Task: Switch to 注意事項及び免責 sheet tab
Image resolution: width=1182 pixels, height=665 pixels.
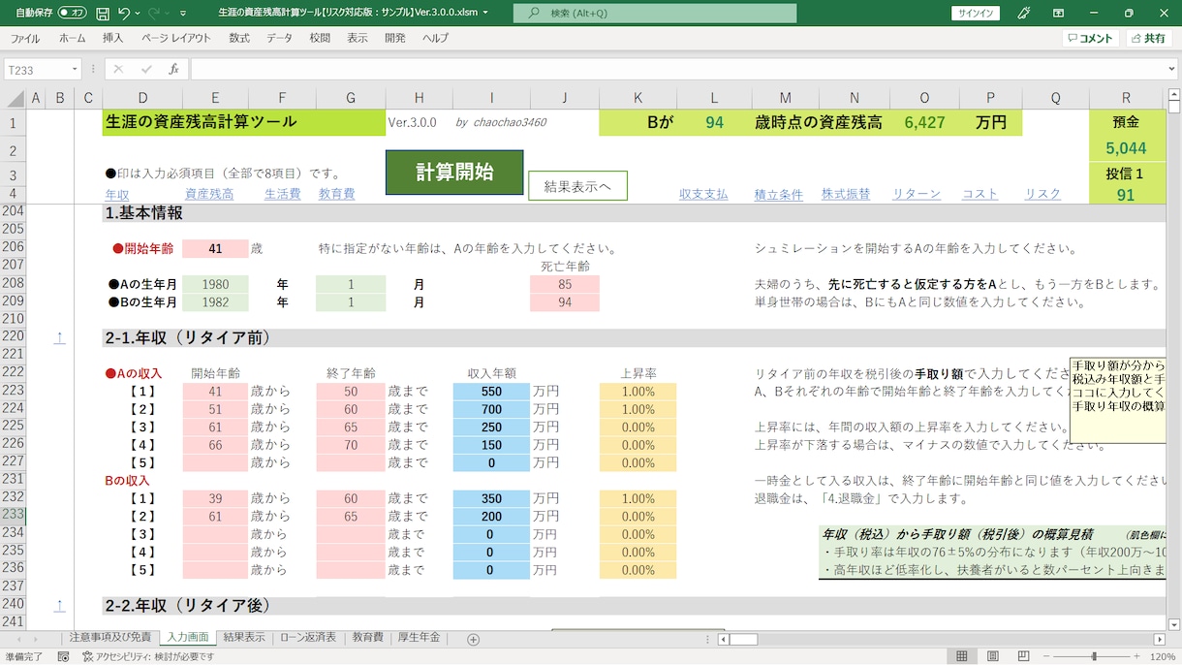Action: (x=109, y=638)
